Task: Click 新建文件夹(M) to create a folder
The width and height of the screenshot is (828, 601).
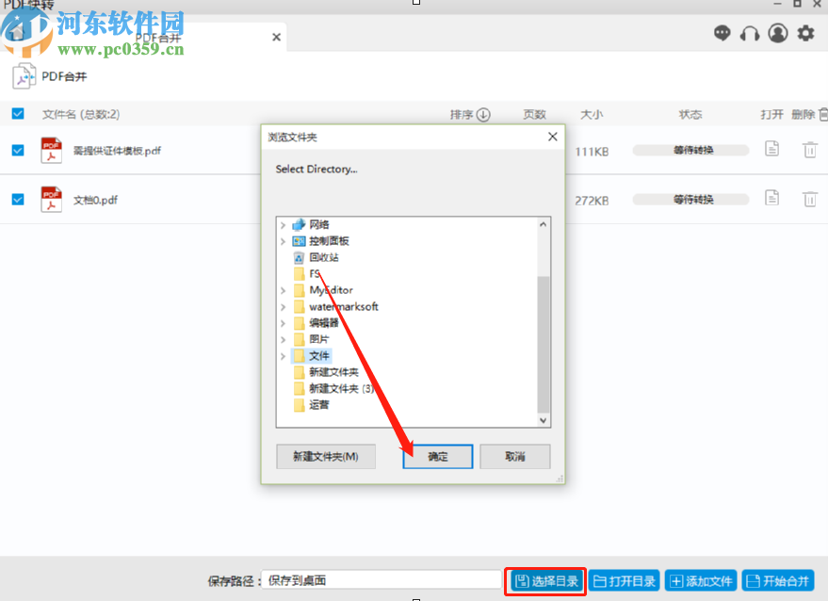Action: [x=325, y=456]
